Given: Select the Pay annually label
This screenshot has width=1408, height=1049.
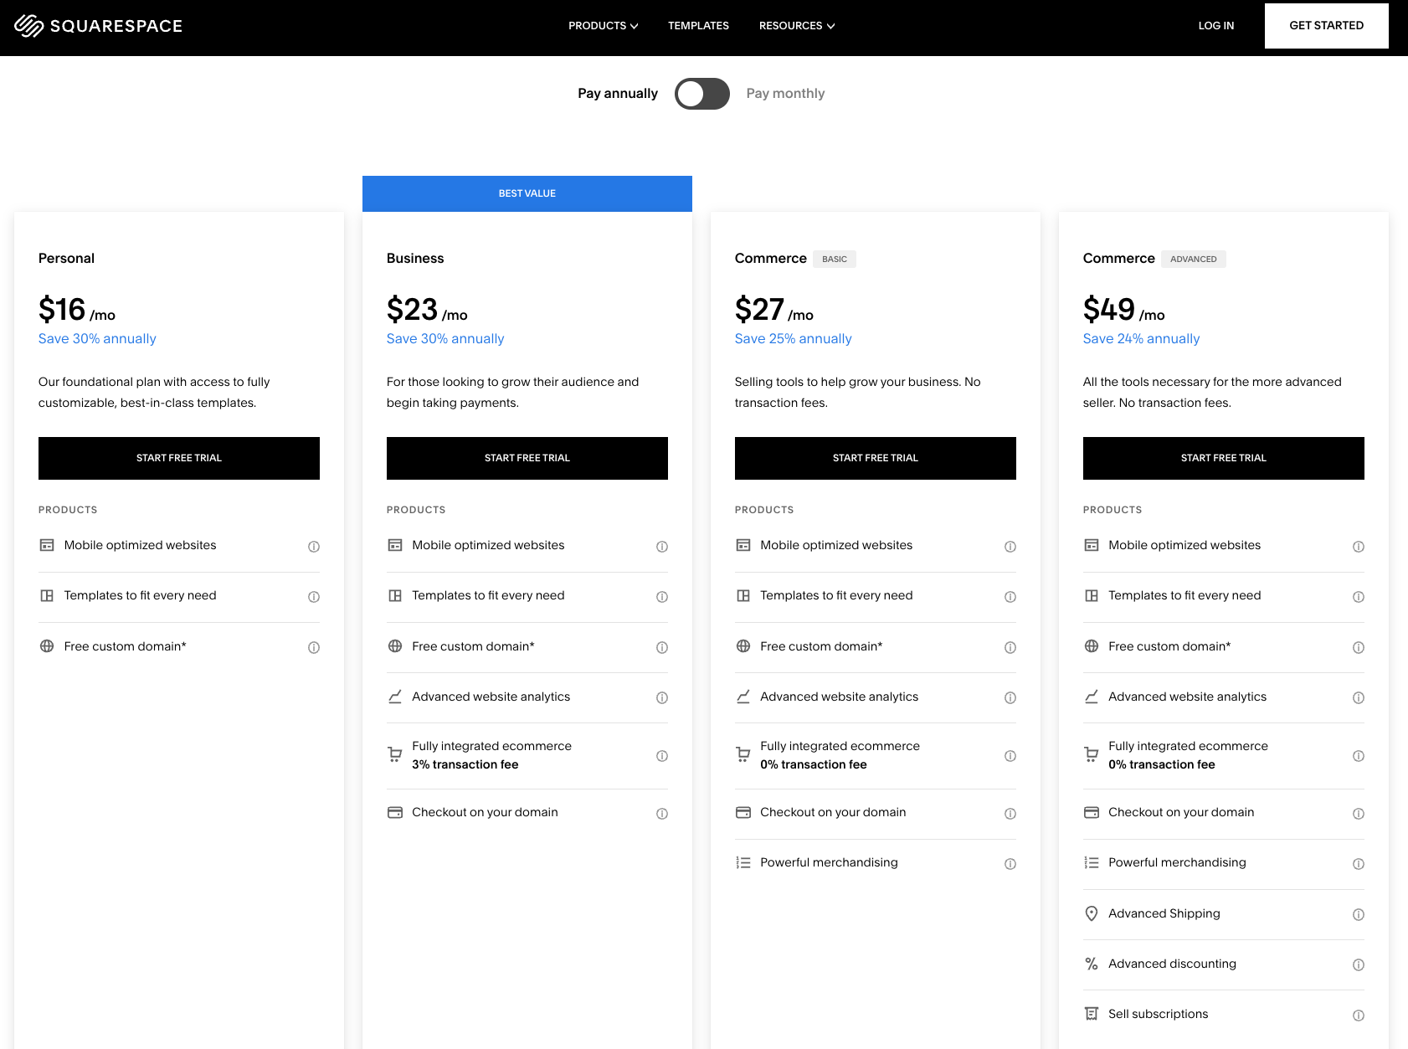Looking at the screenshot, I should 618,94.
